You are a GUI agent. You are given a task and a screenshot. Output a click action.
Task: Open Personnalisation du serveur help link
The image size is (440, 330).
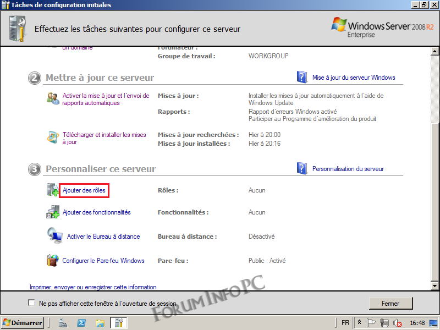point(348,169)
